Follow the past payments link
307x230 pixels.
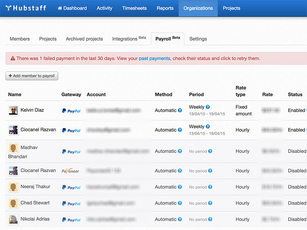tap(154, 59)
